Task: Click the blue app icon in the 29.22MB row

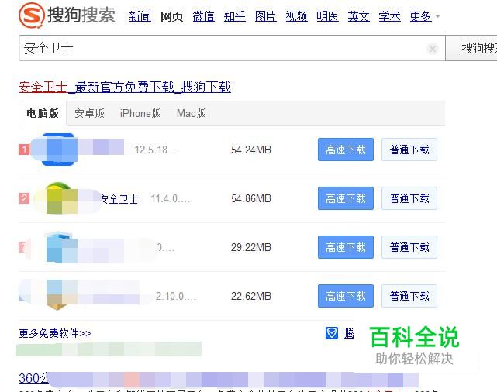Action: click(x=60, y=247)
